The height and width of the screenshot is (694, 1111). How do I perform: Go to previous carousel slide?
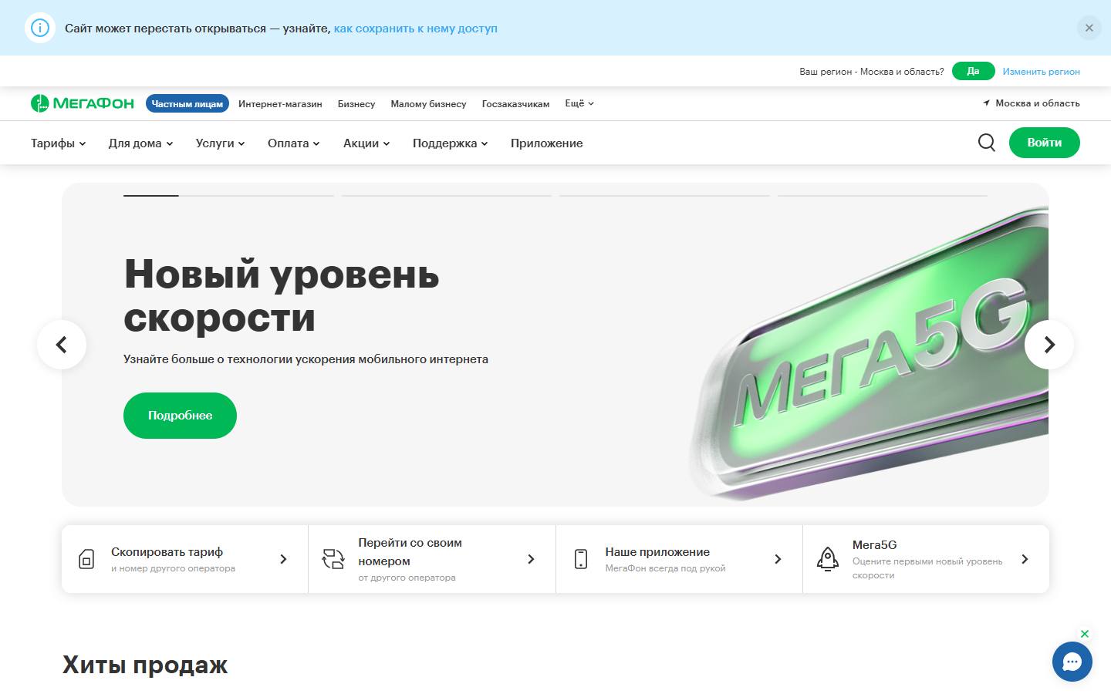pos(62,345)
